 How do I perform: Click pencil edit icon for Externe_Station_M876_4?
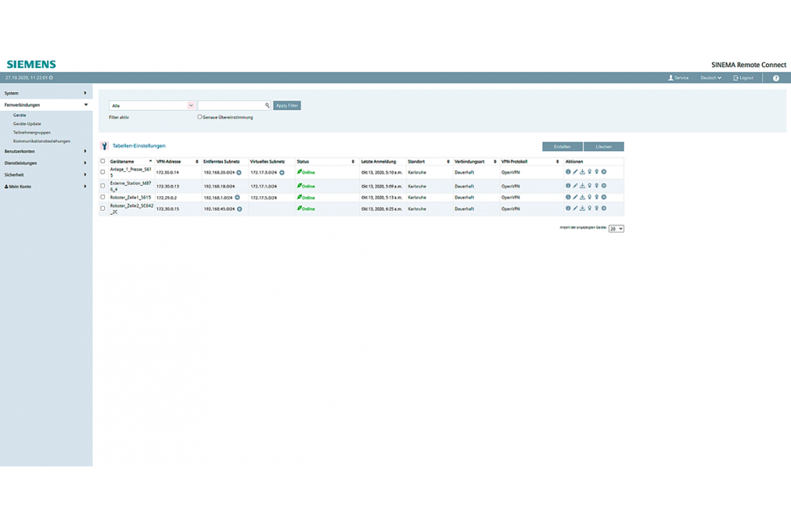click(575, 186)
